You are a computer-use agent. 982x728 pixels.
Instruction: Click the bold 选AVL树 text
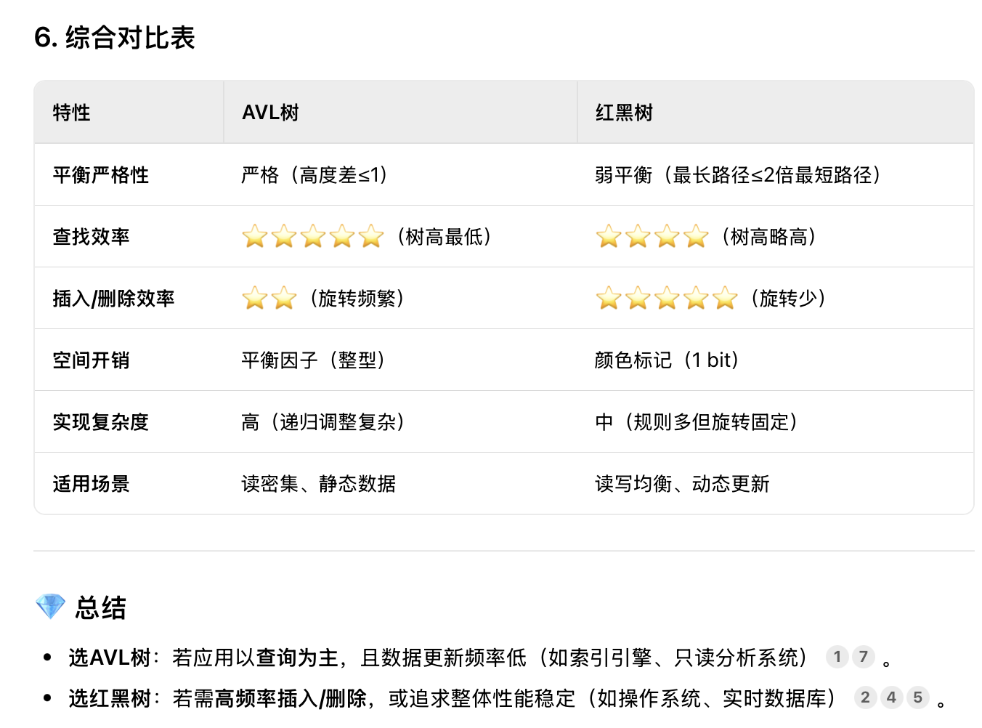109,658
